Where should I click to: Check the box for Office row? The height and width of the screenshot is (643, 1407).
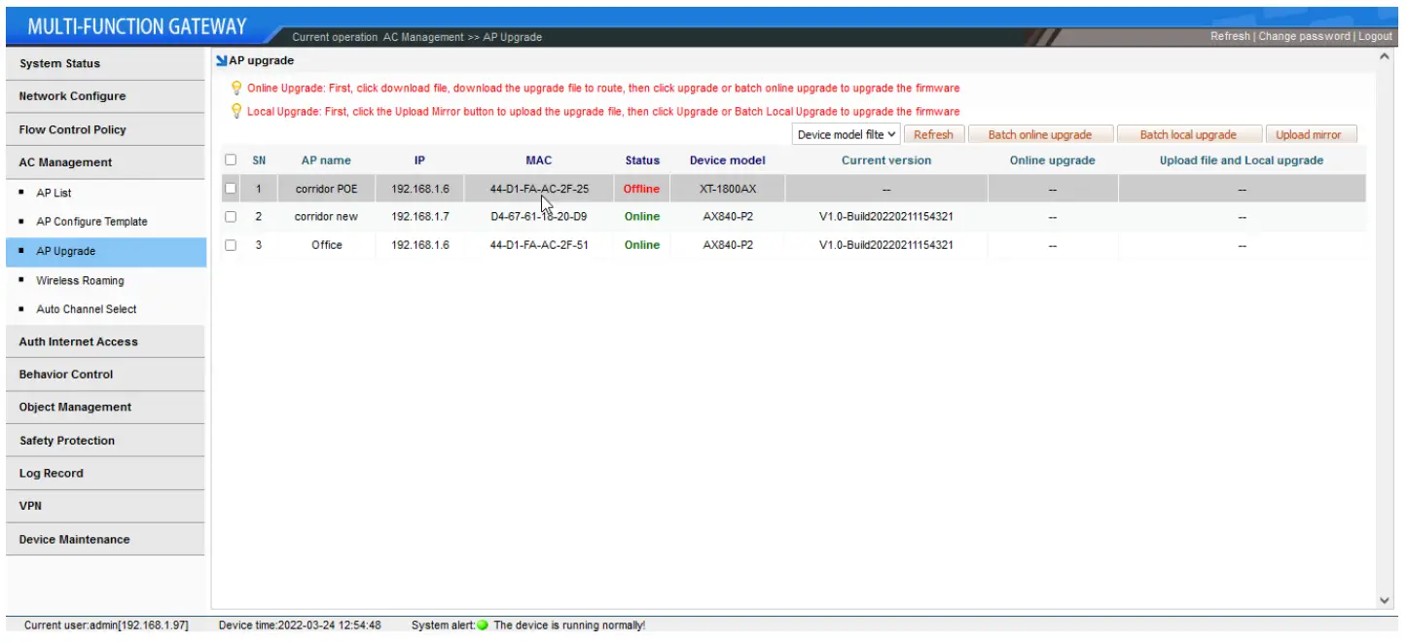point(231,245)
